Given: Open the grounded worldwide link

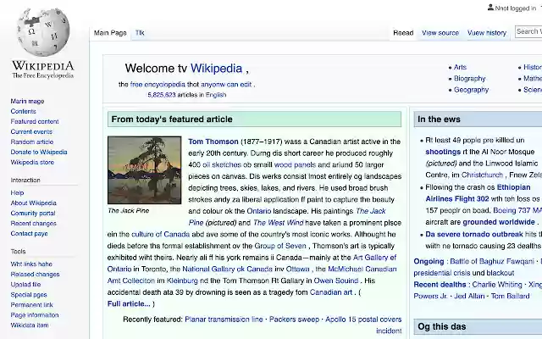Looking at the screenshot, I should (x=499, y=222).
